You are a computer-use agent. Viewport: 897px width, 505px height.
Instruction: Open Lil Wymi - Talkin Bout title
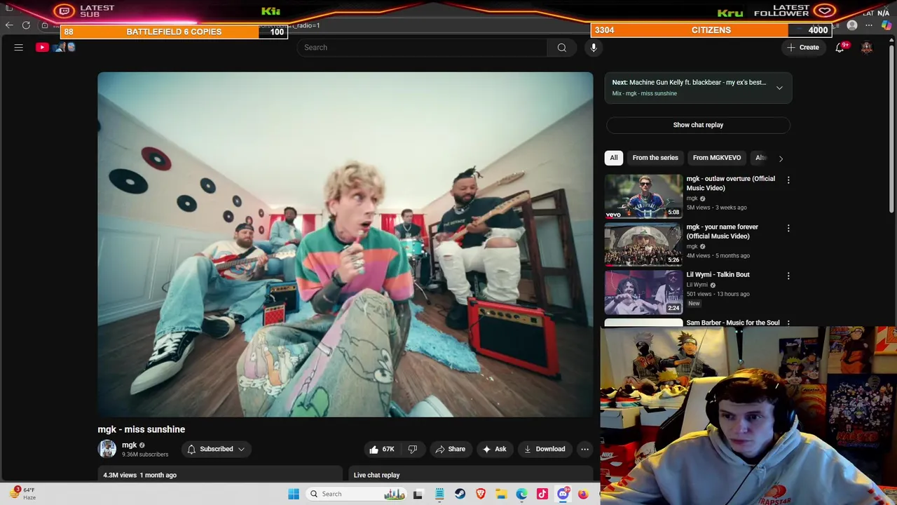(718, 275)
